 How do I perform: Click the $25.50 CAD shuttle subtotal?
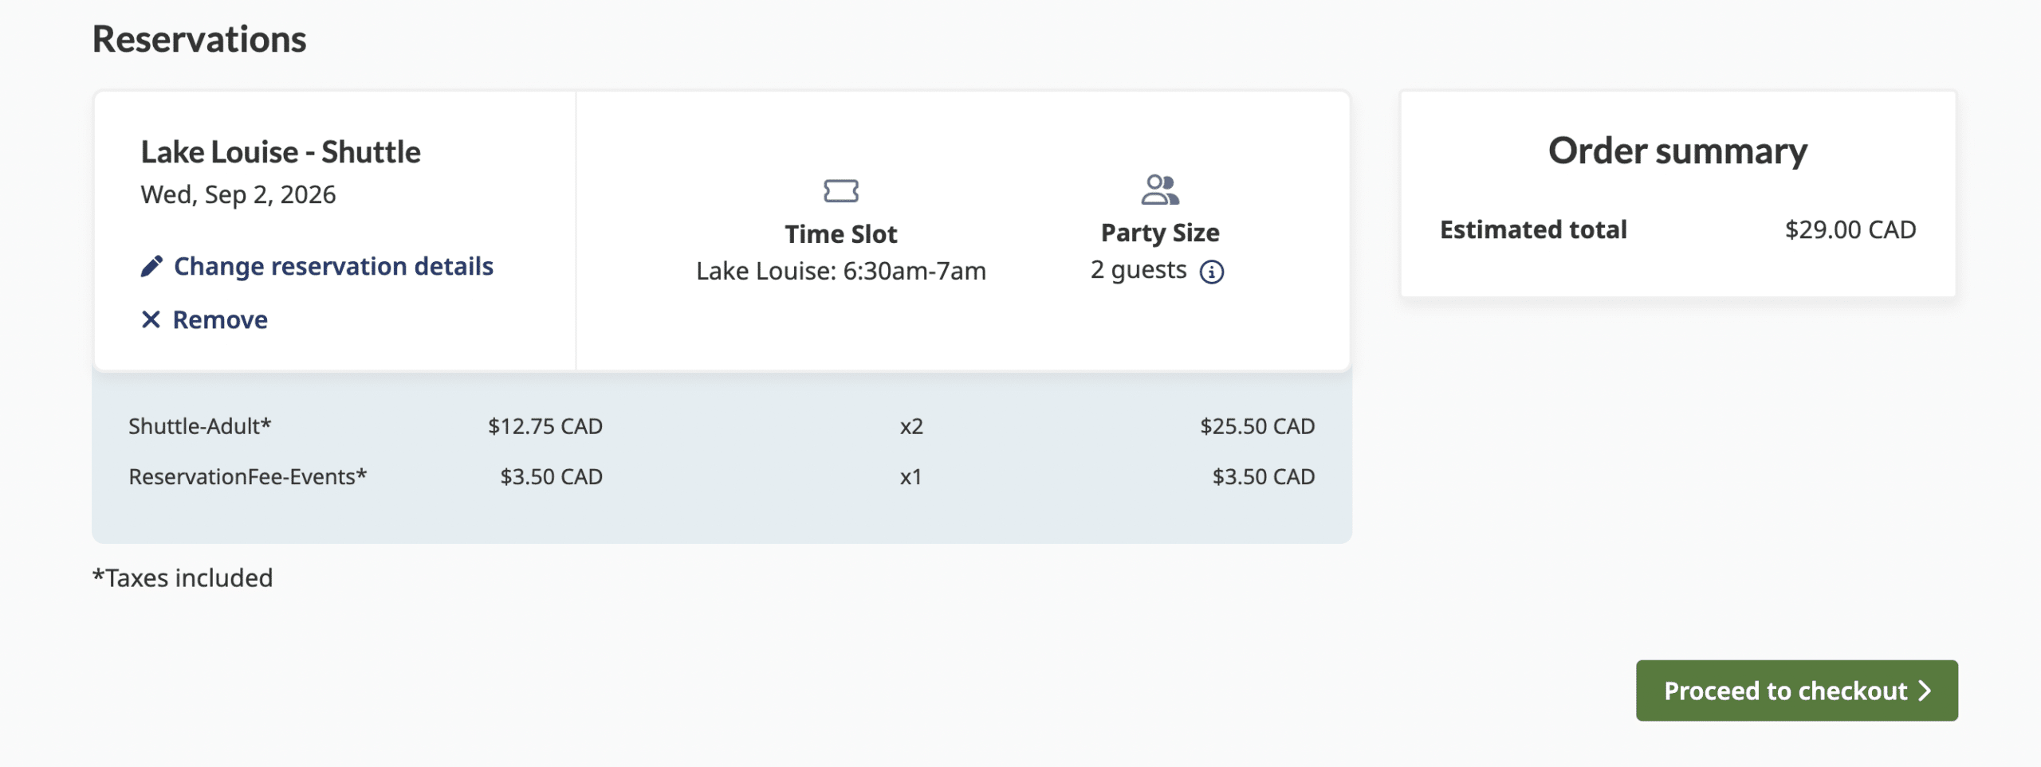(x=1256, y=426)
